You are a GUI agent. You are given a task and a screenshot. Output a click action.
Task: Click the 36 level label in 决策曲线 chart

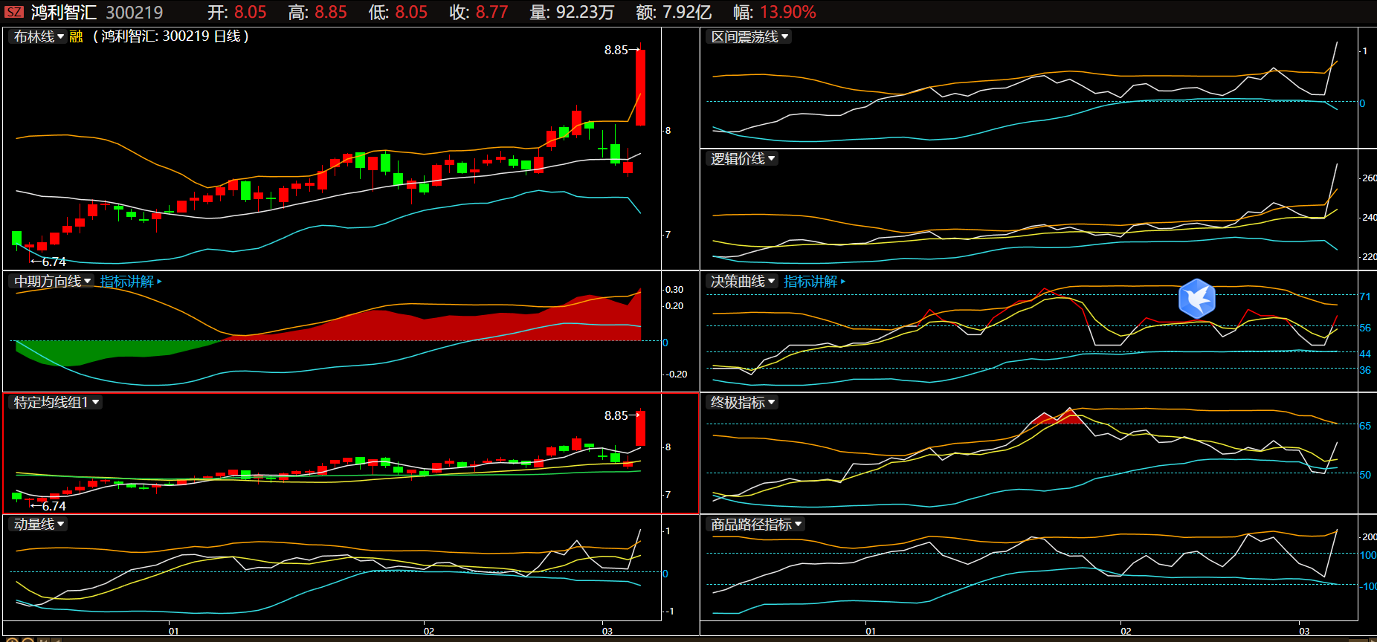coord(1365,370)
